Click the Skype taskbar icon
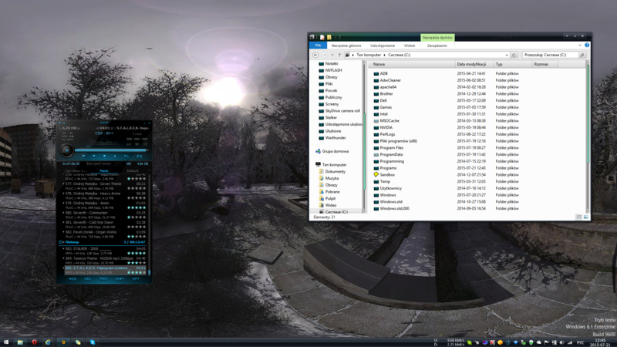This screenshot has width=617, height=347. [93, 342]
